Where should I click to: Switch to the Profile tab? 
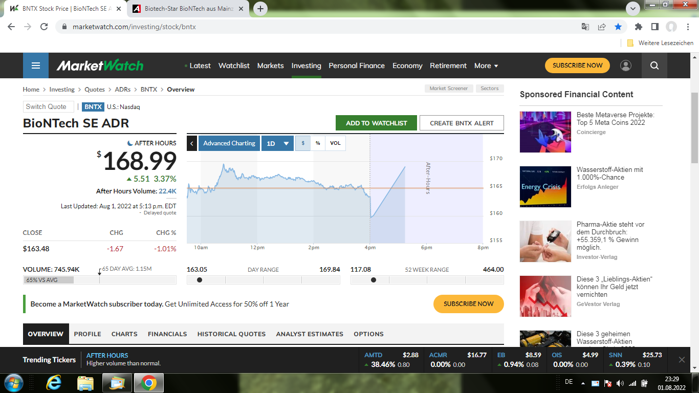pyautogui.click(x=88, y=334)
